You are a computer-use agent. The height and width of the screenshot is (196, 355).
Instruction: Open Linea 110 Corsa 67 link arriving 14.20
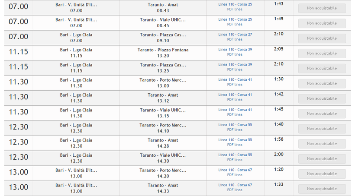(x=235, y=170)
